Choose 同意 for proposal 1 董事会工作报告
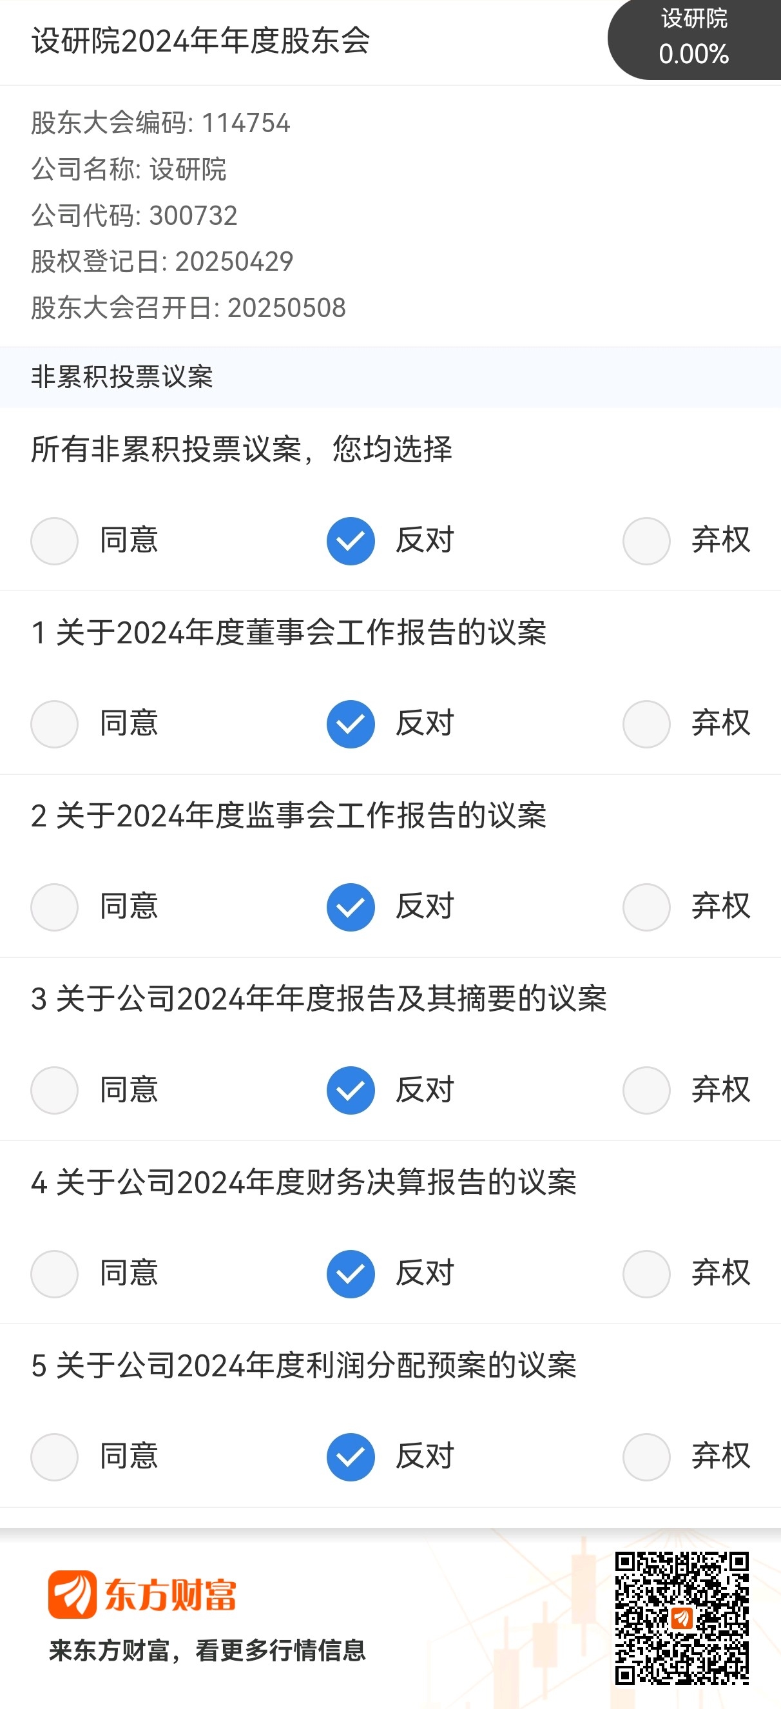 [54, 724]
